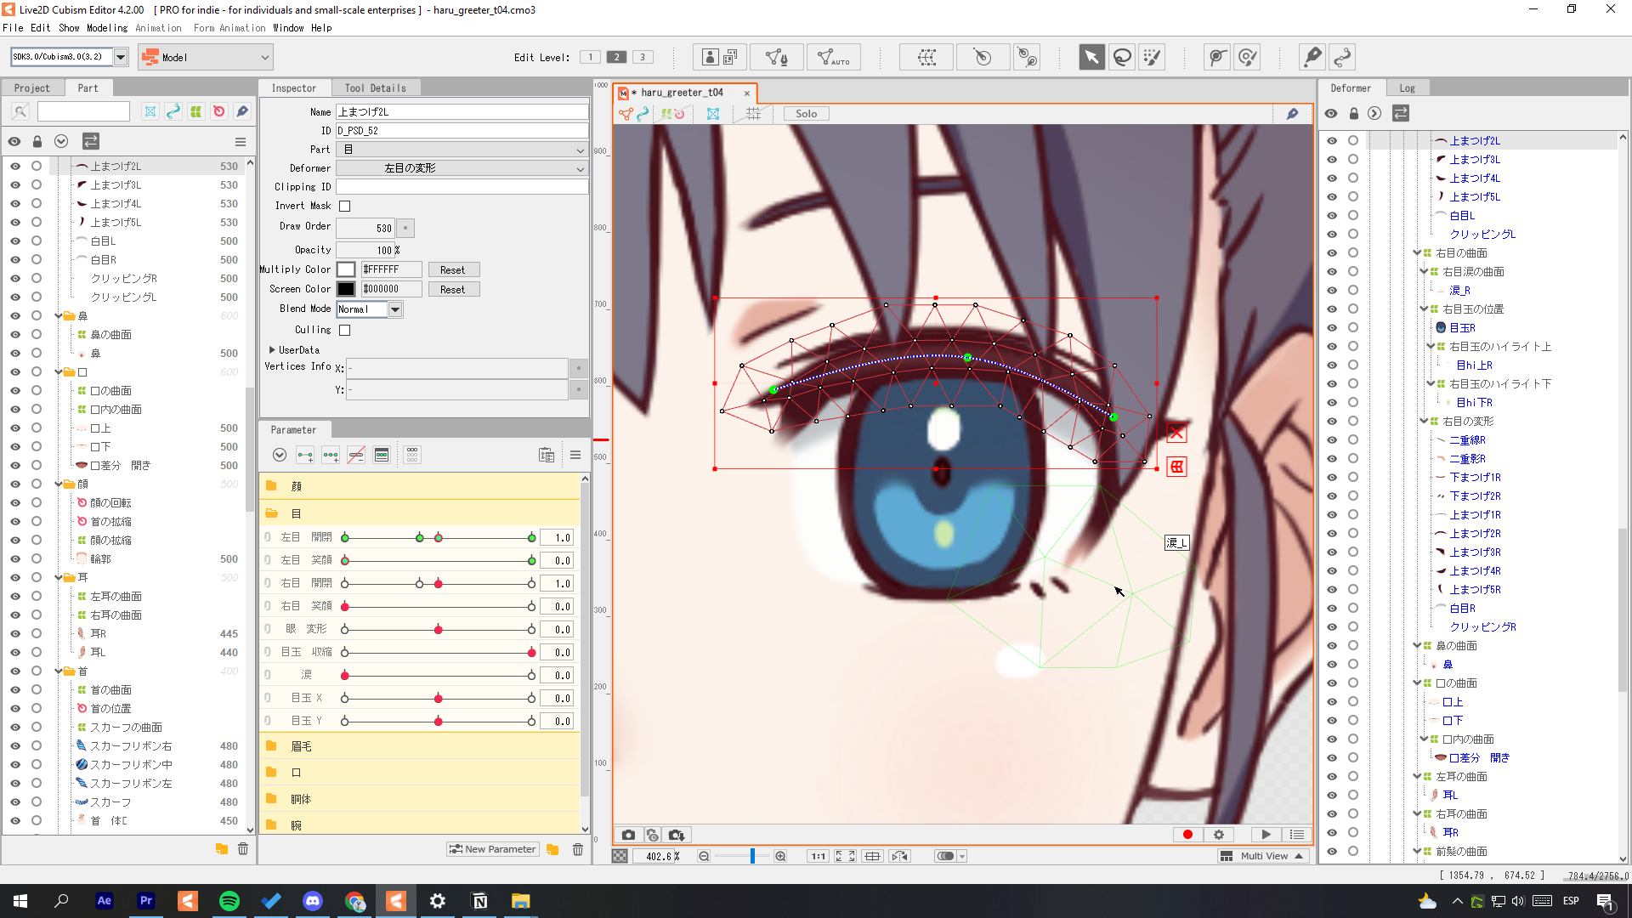
Task: Expand the UserData section
Action: pos(272,350)
